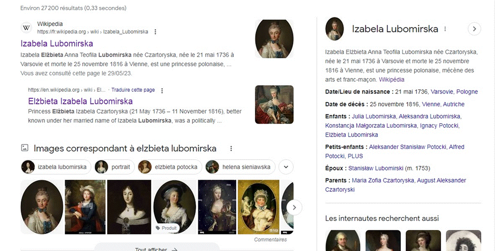Image resolution: width=495 pixels, height=251 pixels.
Task: Open the 'Stanisław Lubomirski' spouse link
Action: click(375, 169)
